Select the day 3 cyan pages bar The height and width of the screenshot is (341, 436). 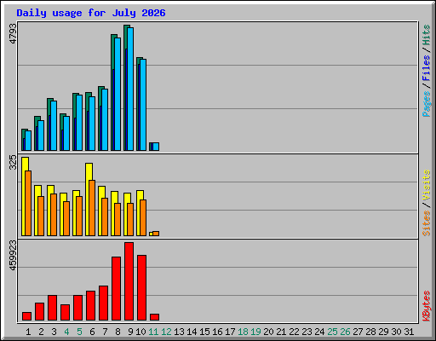click(54, 125)
